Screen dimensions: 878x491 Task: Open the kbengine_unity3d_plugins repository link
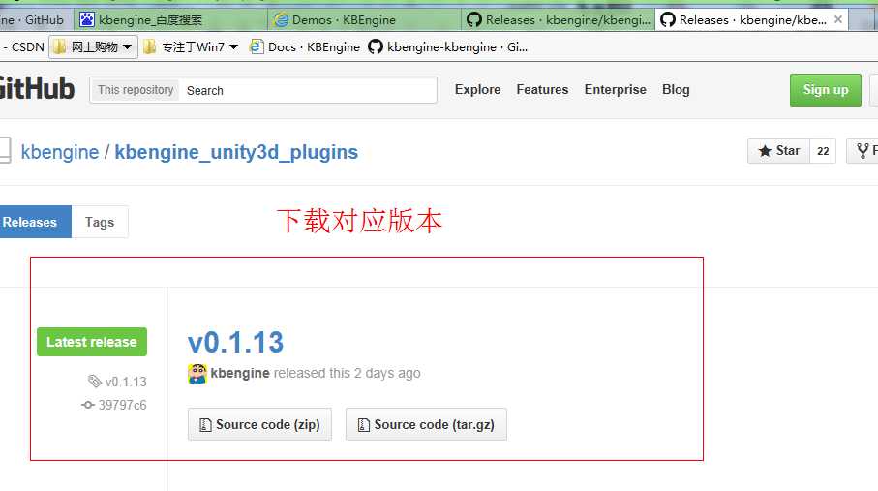tap(236, 152)
